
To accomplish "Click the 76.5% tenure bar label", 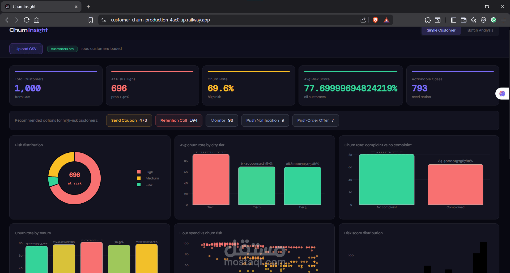I will (x=119, y=242).
